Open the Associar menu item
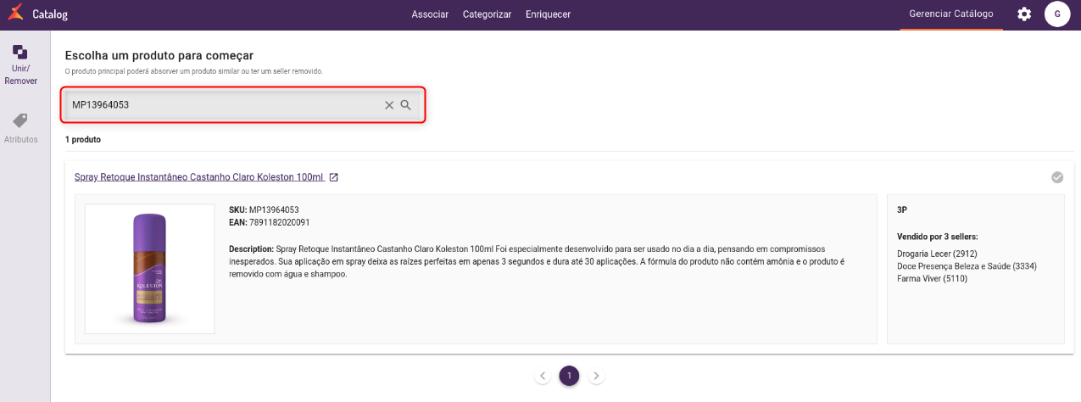 tap(430, 14)
